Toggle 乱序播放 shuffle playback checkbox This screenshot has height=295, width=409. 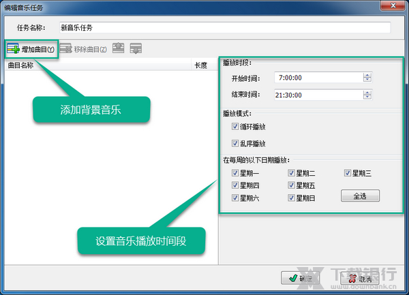(x=235, y=143)
